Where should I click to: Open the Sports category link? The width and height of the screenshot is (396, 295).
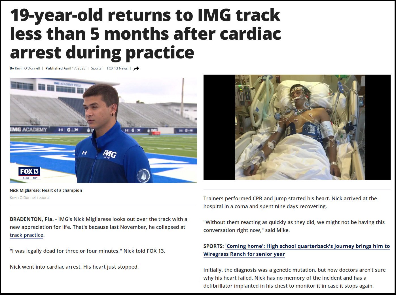[x=96, y=68]
